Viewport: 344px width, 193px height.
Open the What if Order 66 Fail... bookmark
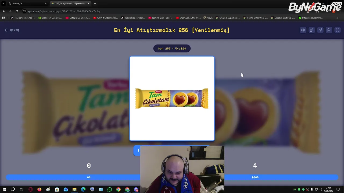point(105,18)
